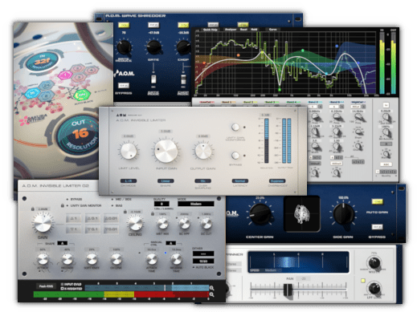Toggle Auto Black under Dither

click(x=203, y=267)
